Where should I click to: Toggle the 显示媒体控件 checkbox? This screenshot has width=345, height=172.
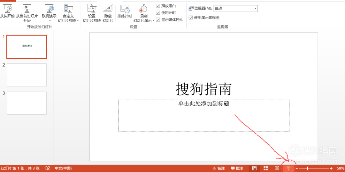(x=158, y=19)
